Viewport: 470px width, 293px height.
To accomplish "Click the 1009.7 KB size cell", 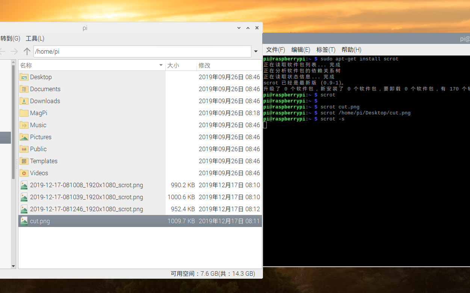I will pos(181,221).
